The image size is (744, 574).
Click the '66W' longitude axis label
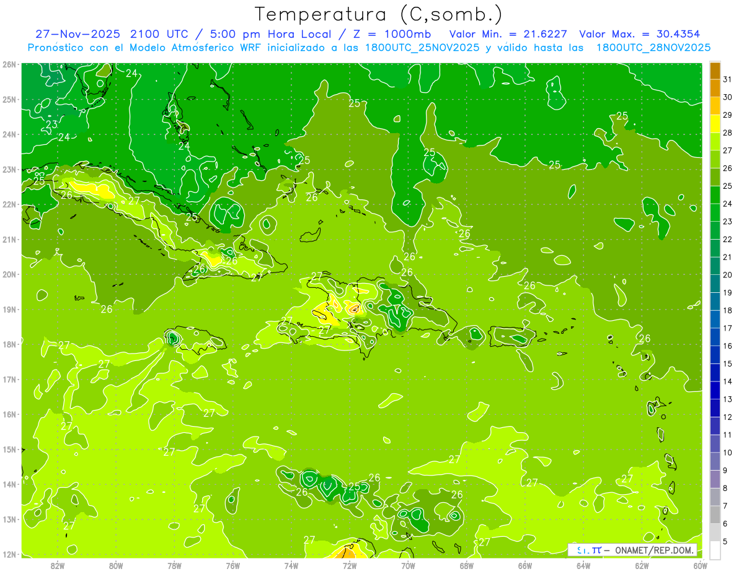click(525, 565)
